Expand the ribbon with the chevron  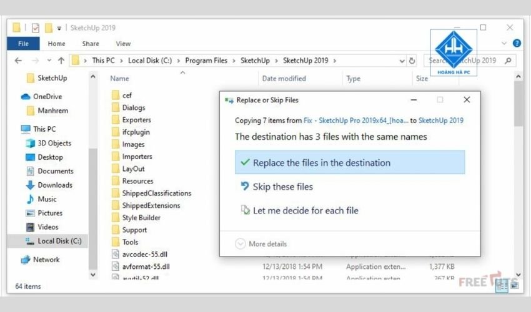(x=505, y=44)
